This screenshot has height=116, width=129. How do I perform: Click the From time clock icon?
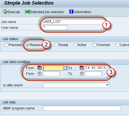pyautogui.click(x=39, y=74)
